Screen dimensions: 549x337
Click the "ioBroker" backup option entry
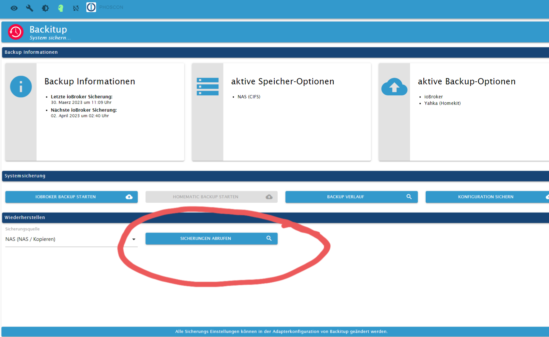click(x=433, y=97)
